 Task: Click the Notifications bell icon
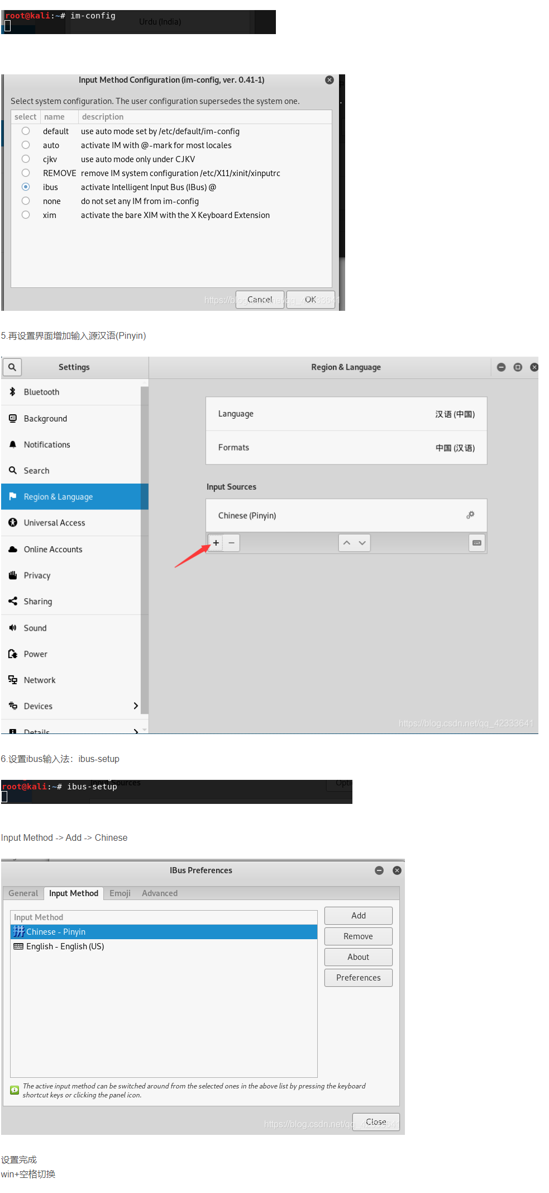12,444
